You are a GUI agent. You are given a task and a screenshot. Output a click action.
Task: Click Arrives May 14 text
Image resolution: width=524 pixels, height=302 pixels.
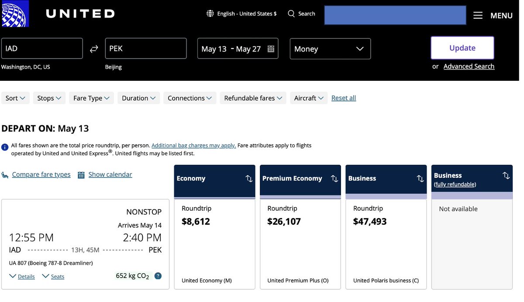pos(140,226)
